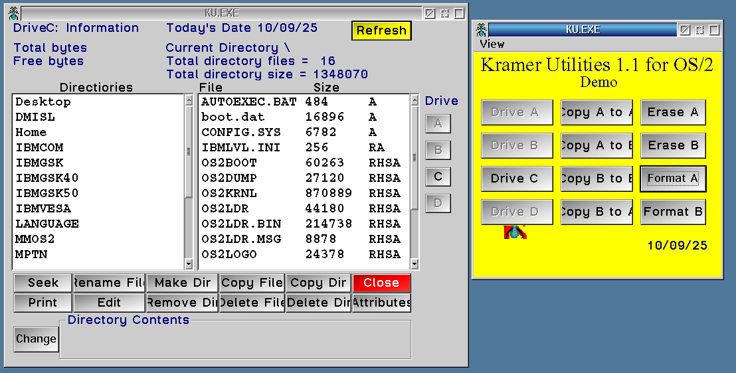Click the Drive C button on yellow panel
This screenshot has height=373, width=736.
tap(516, 179)
